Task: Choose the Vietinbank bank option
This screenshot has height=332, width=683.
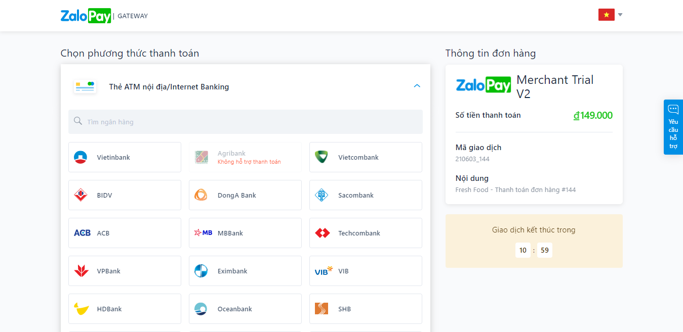Action: pos(125,157)
